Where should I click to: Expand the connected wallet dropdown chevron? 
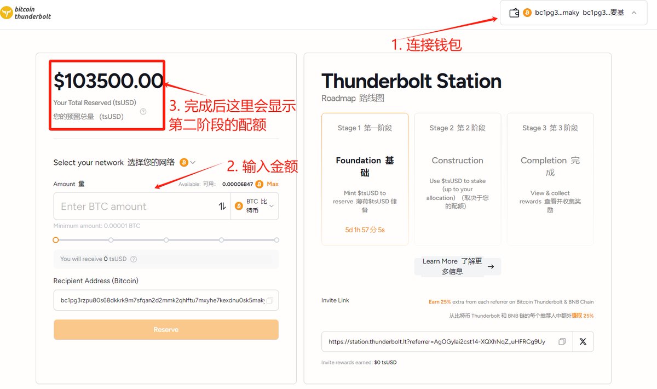tap(634, 13)
